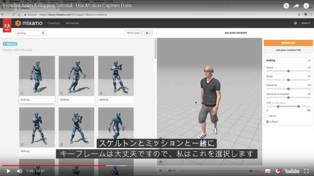Open the video info icon
The height and width of the screenshot is (176, 314).
[x=306, y=6]
